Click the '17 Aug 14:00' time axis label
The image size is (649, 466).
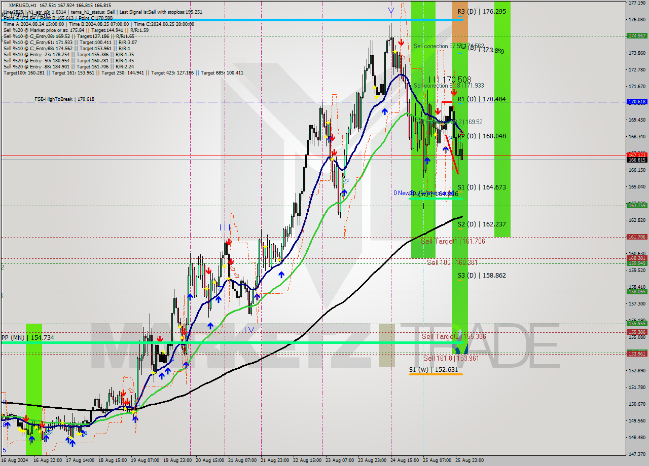tap(80, 460)
